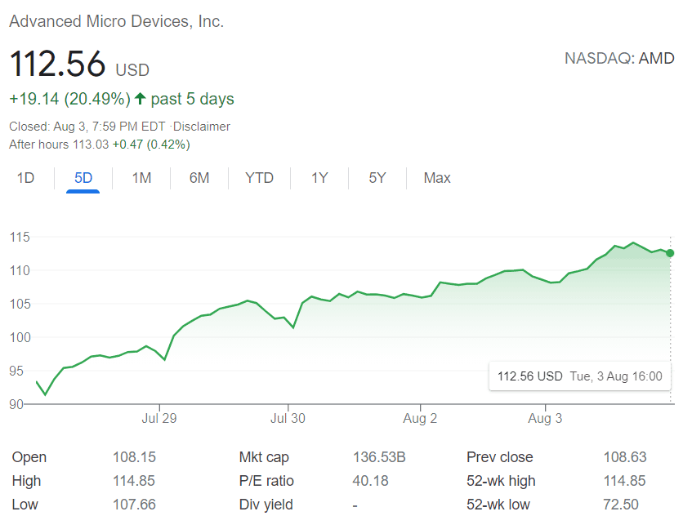Select the YTD range tab

tap(259, 178)
